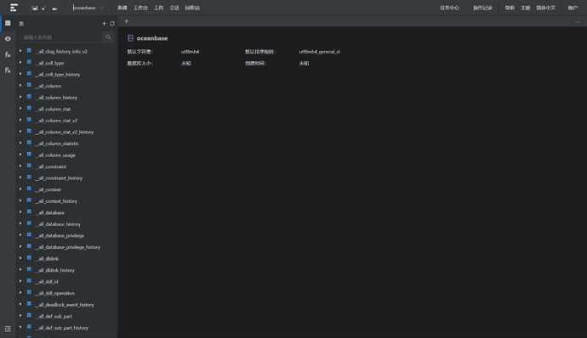Click the table name search field
Viewport: 587px width, 338px height.
(61, 37)
